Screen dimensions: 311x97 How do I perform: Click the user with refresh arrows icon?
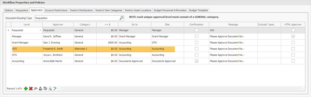(40, 88)
